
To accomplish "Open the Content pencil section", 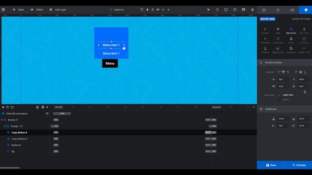I will click(265, 31).
